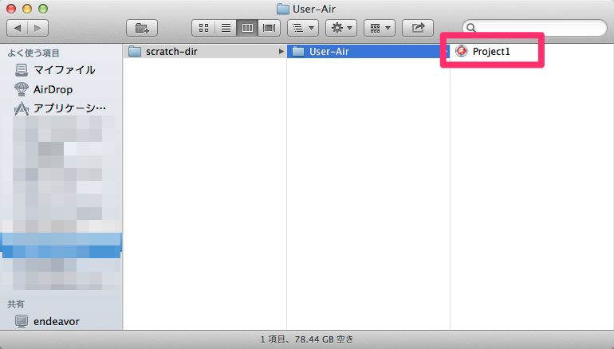The height and width of the screenshot is (349, 614).
Task: Switch to Cover Flow view
Action: point(269,28)
